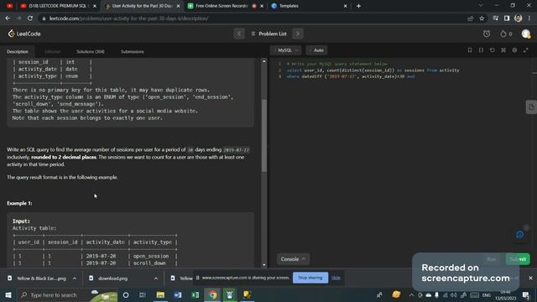Open the tab search dropdown arrow
Image resolution: width=537 pixels, height=302 pixels.
(481, 6)
